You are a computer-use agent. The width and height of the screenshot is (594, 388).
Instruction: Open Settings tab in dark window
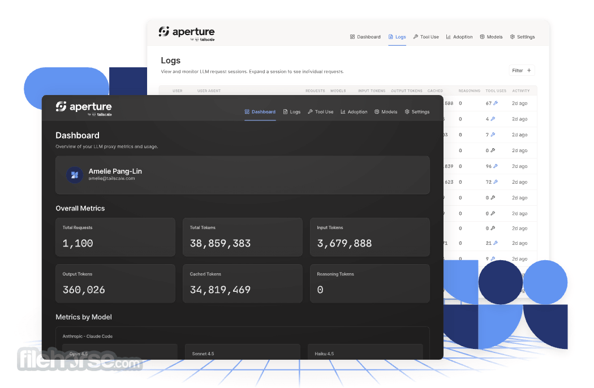[x=417, y=112]
